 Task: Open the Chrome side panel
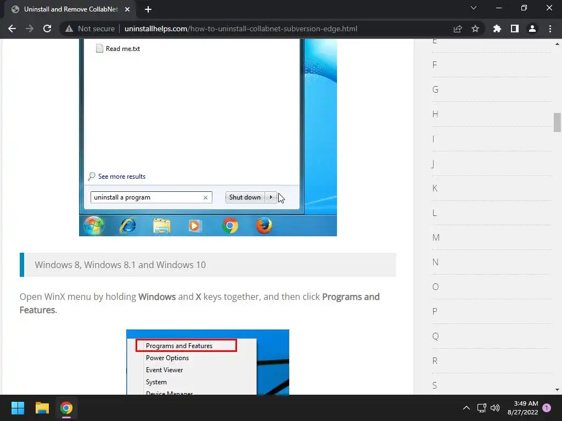point(515,29)
